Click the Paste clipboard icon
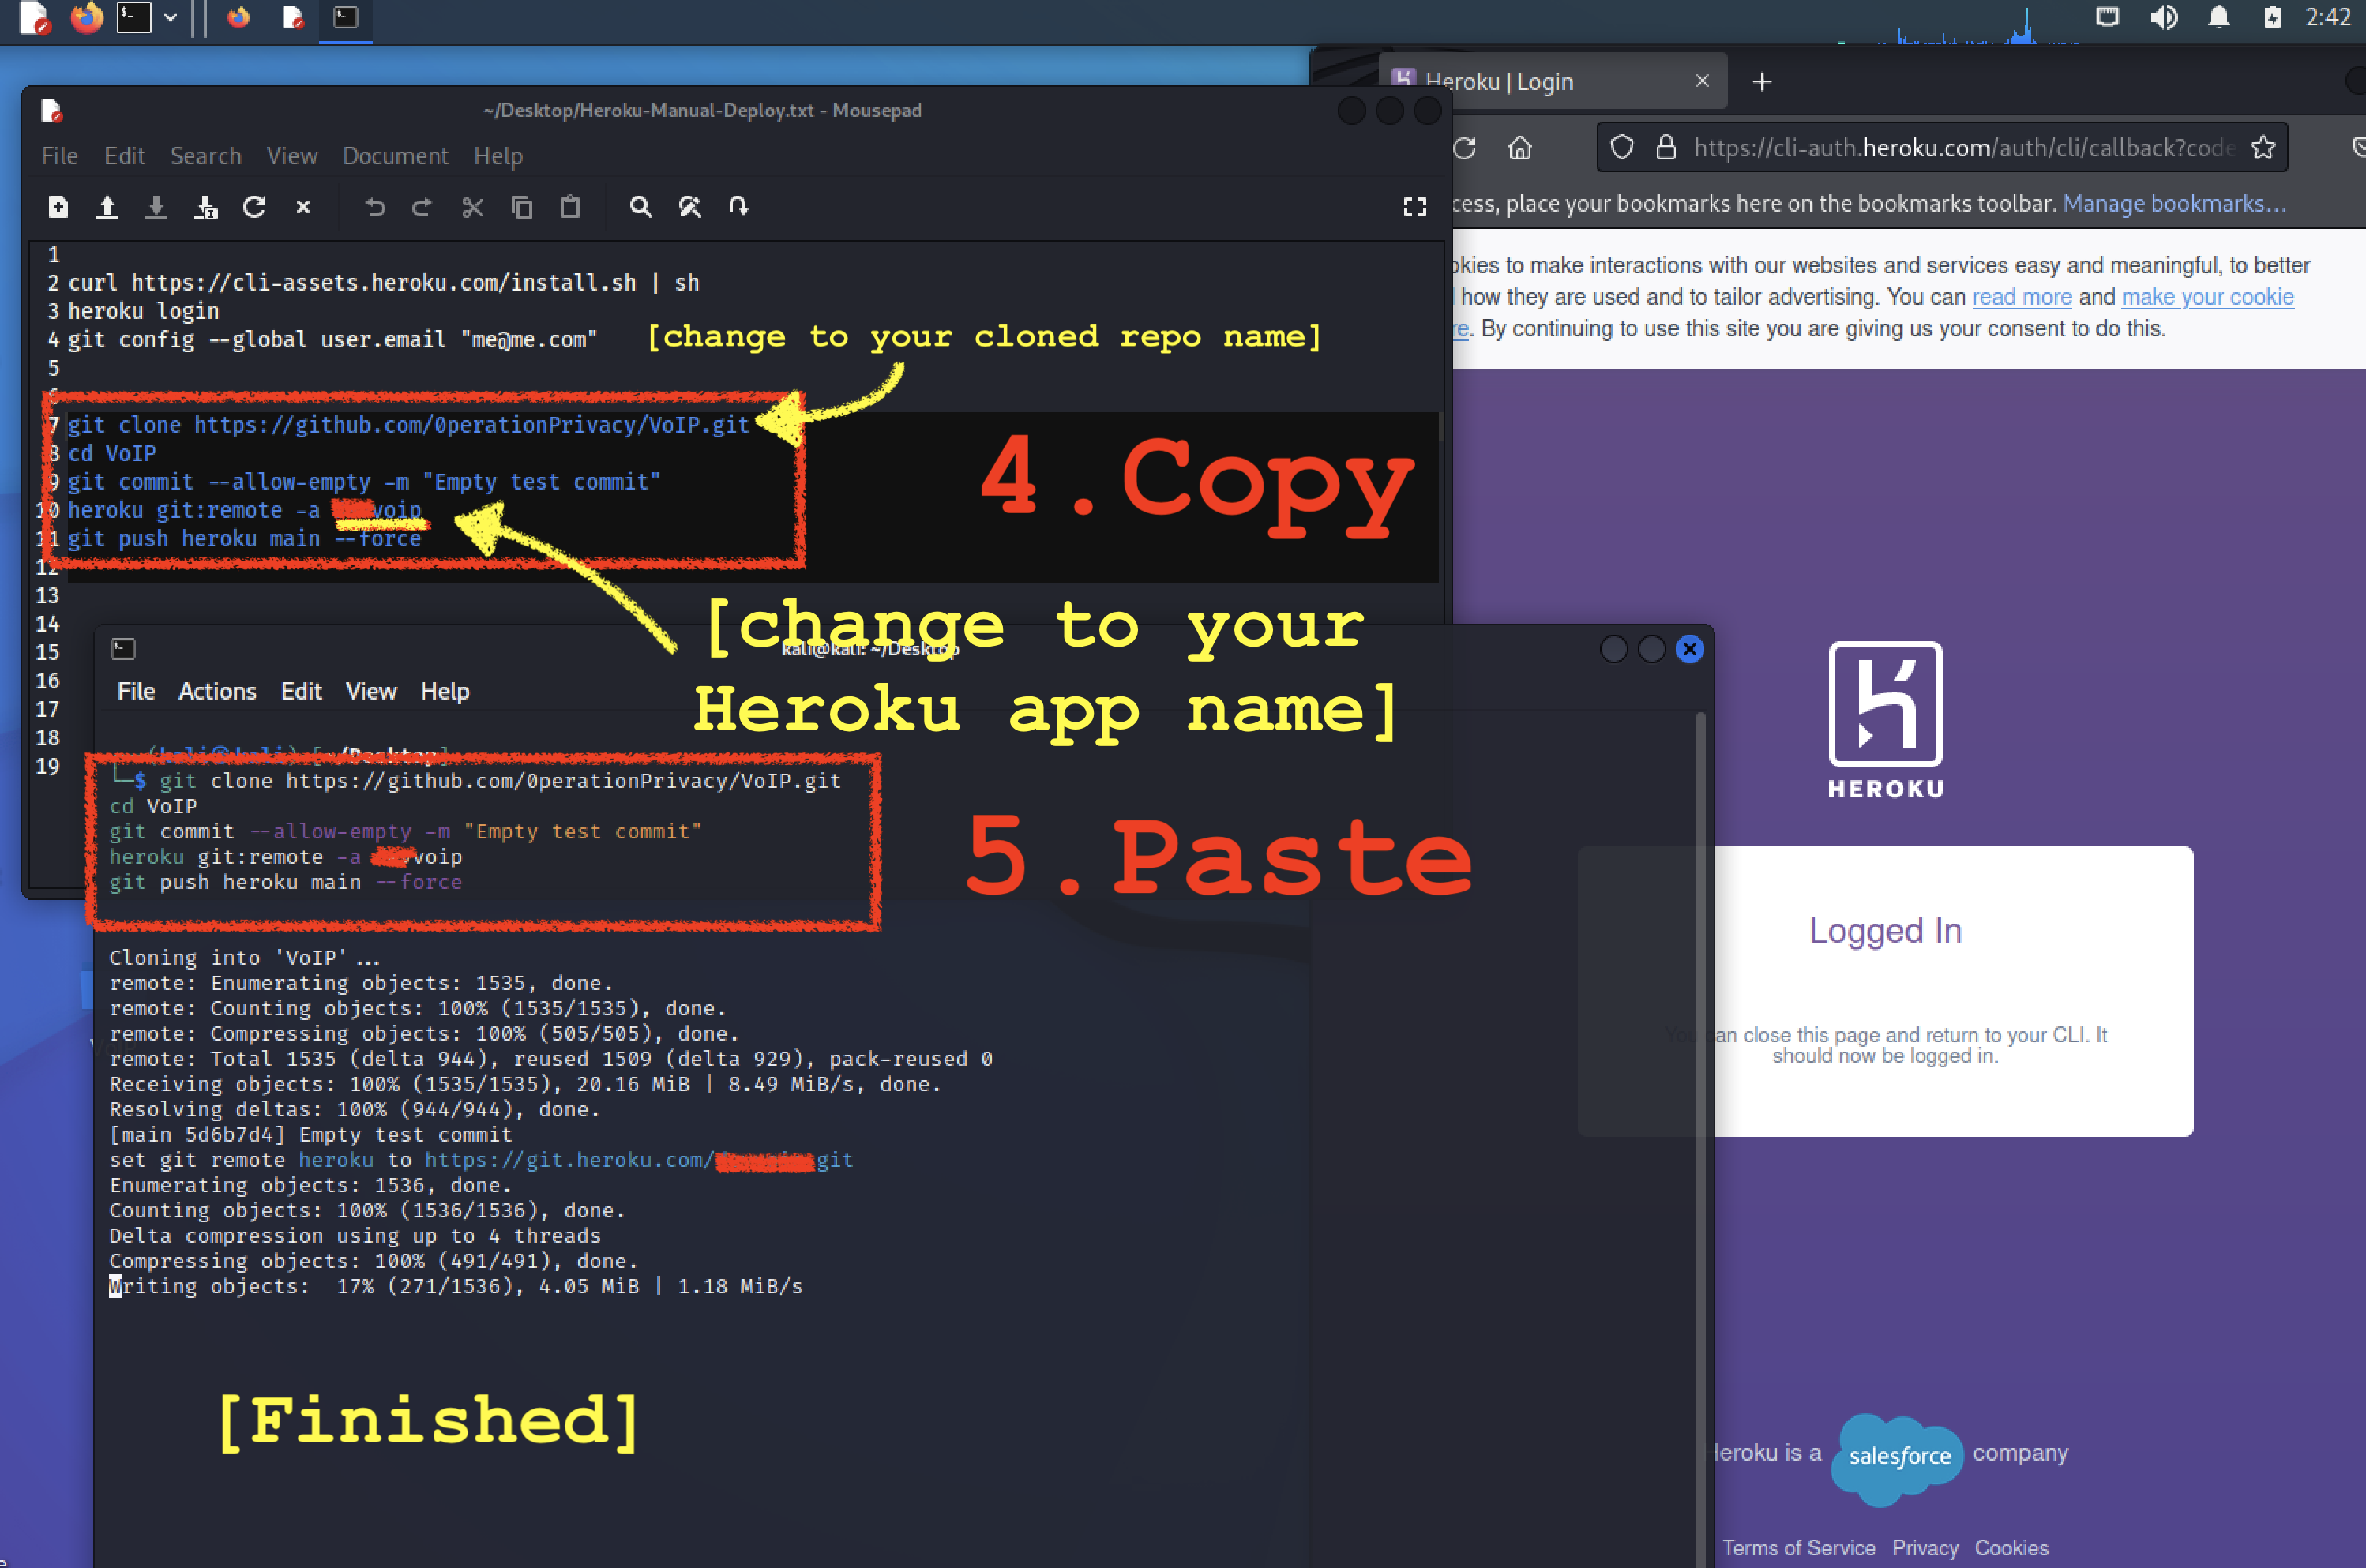 [x=570, y=207]
